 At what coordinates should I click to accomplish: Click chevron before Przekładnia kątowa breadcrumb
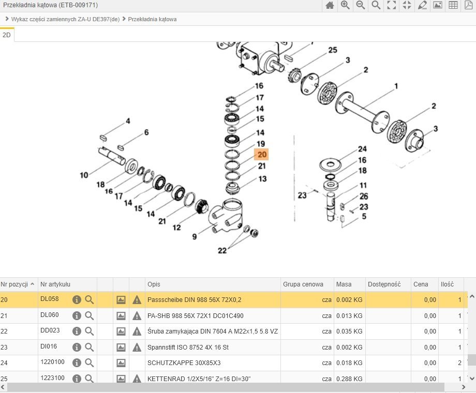click(124, 19)
